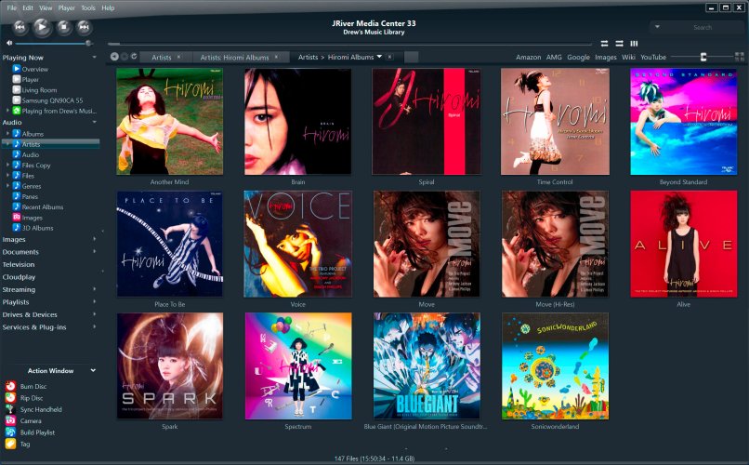The width and height of the screenshot is (749, 465).
Task: Select the Sonicwonderland album cover
Action: click(555, 366)
